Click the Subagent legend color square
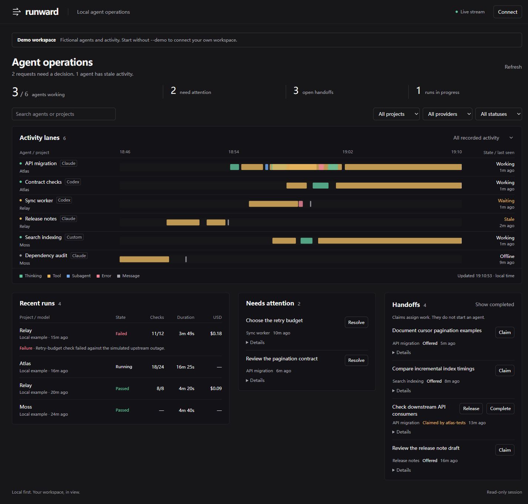528x504 pixels. (68, 276)
